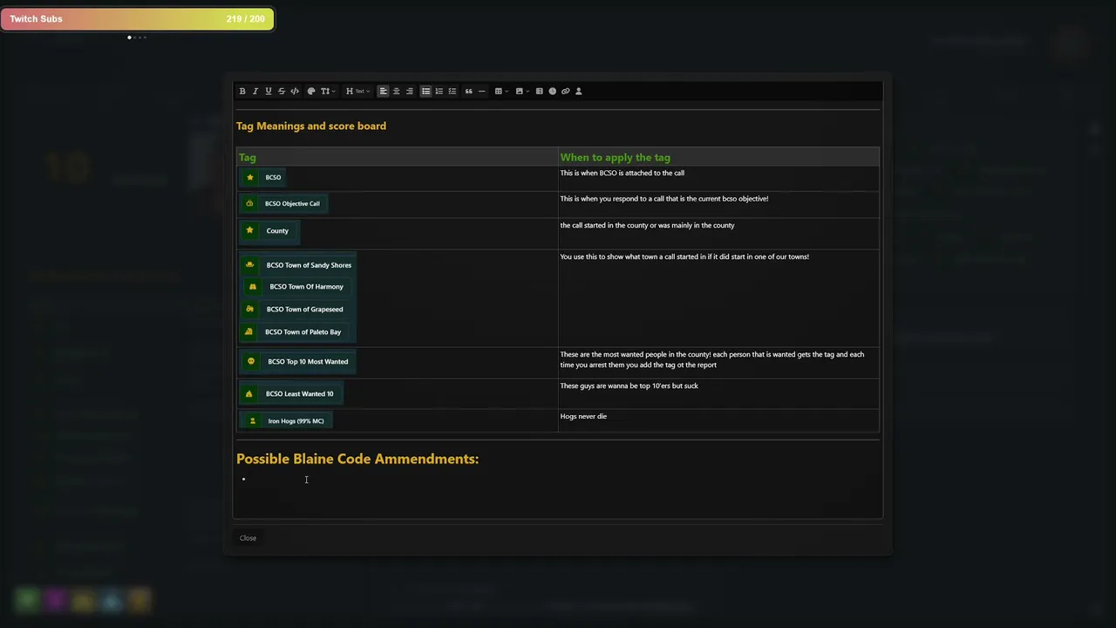The image size is (1116, 628).
Task: Click the Twitch Subs 219 / 200 counter
Action: (245, 19)
